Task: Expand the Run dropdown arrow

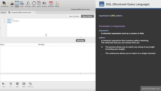Action: [6, 84]
